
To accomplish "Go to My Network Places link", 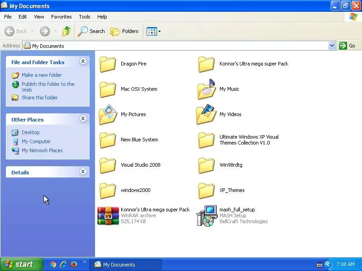I will tap(42, 150).
